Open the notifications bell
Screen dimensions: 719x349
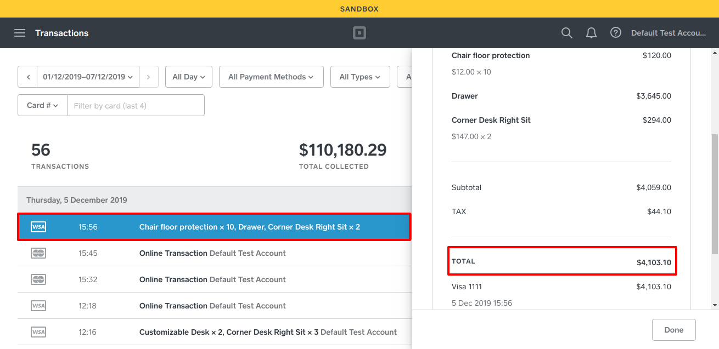[x=591, y=33]
